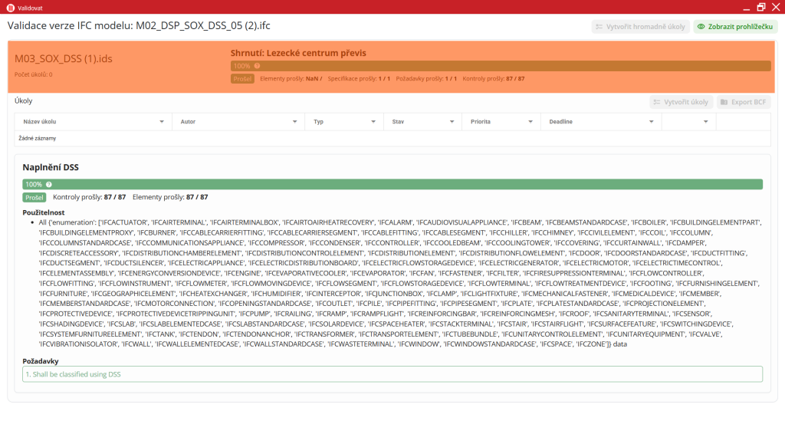Restore the window using the title bar button
Viewport: 785px width, 421px height.
[760, 7]
